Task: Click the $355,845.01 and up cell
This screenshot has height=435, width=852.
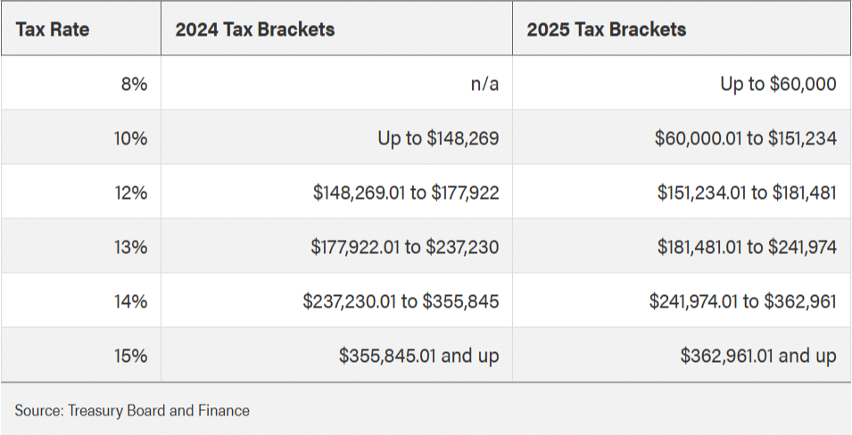Action: pos(418,356)
